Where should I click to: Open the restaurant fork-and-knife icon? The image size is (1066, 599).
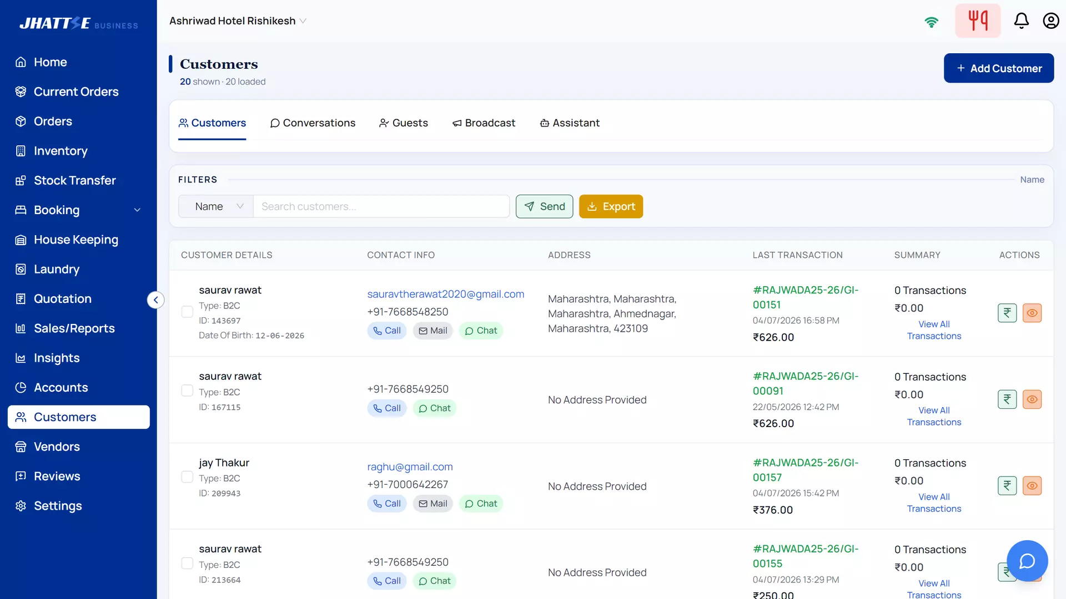tap(978, 21)
